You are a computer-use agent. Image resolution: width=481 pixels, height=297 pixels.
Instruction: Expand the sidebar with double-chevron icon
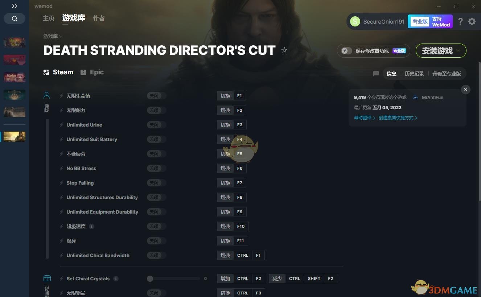click(15, 6)
